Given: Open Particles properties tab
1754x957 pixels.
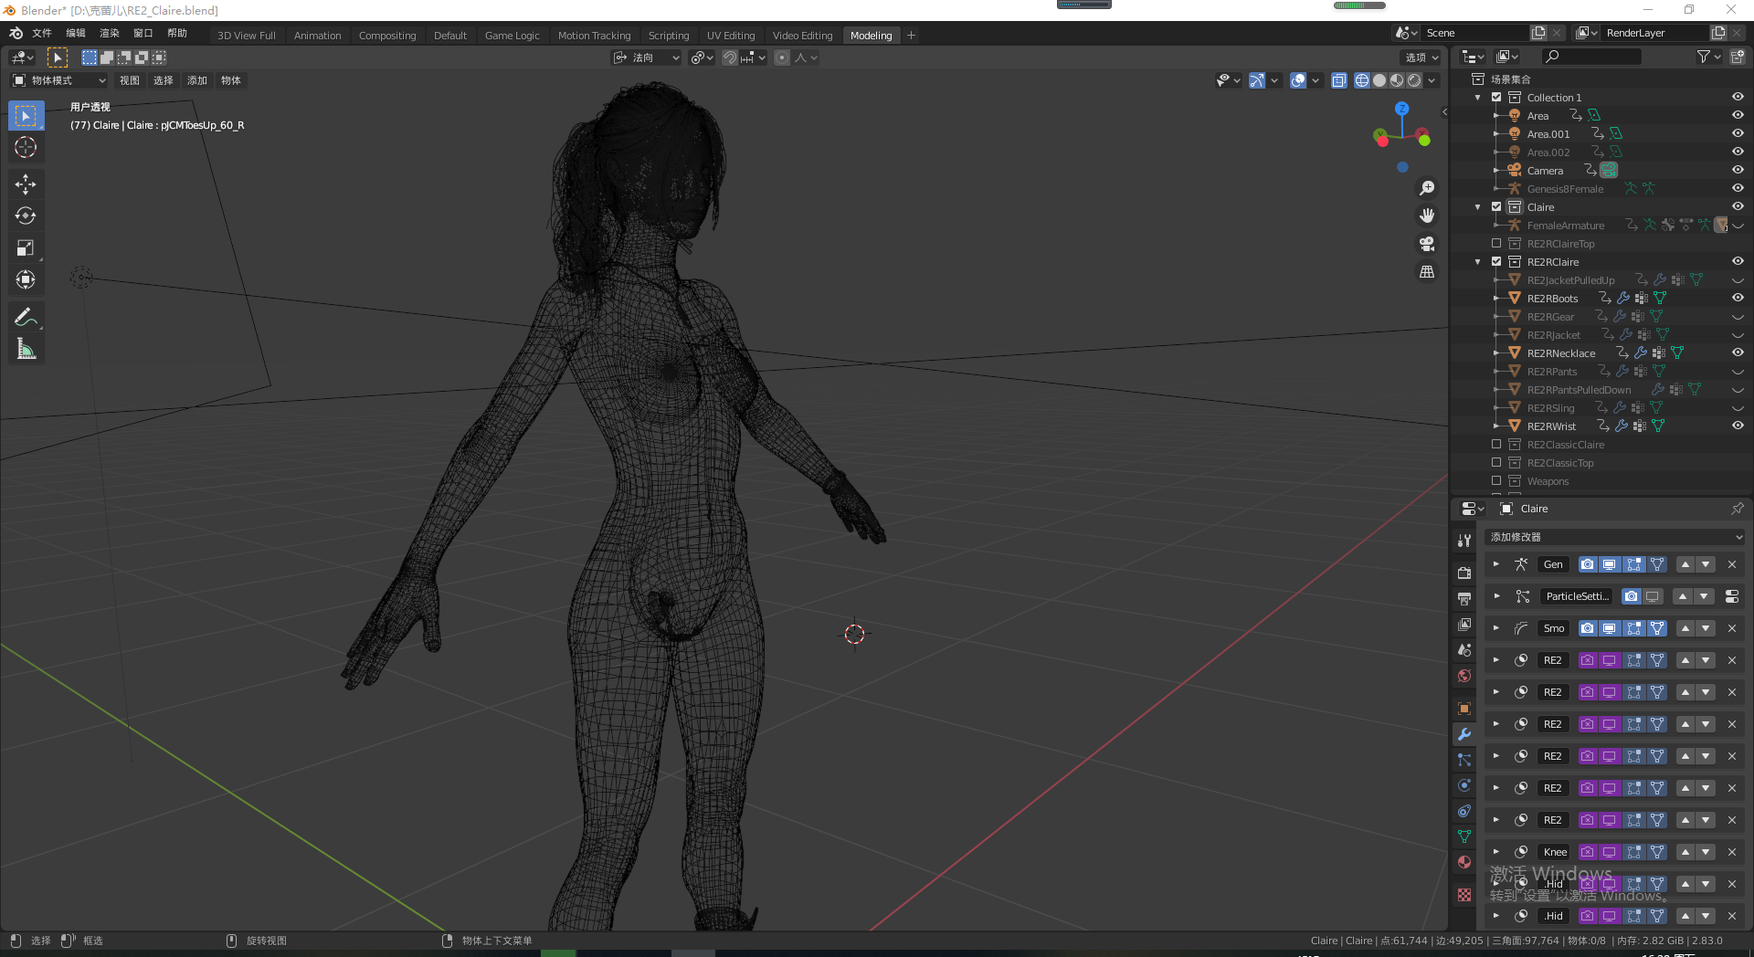Looking at the screenshot, I should [x=1464, y=760].
